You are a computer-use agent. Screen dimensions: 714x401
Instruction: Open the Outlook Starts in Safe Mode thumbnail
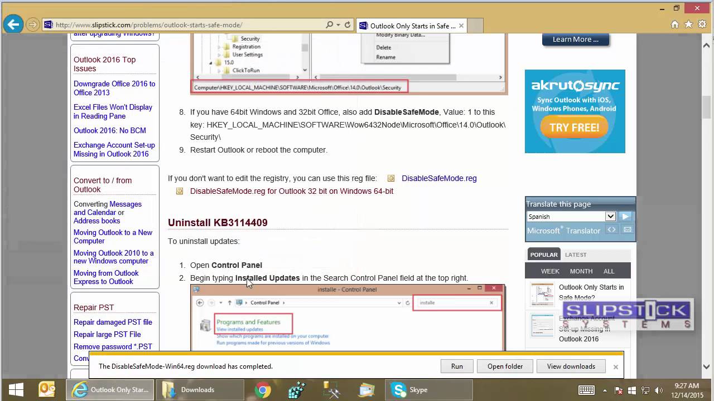point(542,294)
